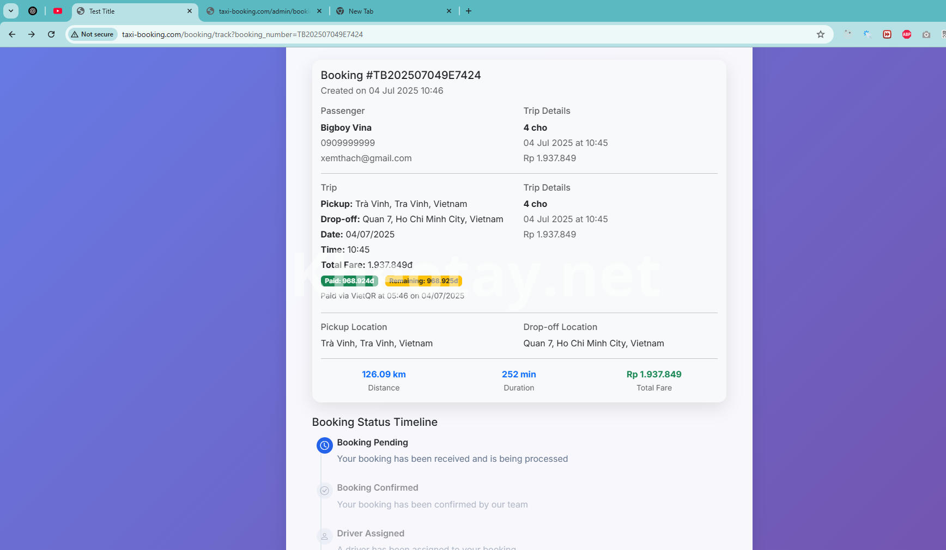
Task: Reload the booking tracking page
Action: (51, 34)
